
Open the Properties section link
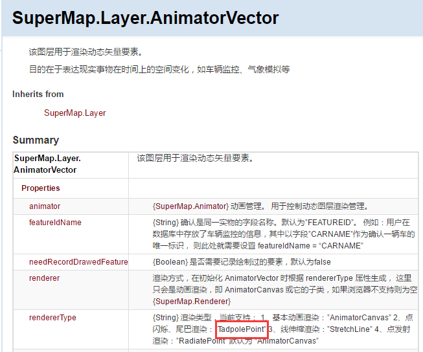pos(40,188)
